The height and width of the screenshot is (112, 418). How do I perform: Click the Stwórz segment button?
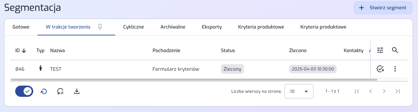tap(383, 8)
